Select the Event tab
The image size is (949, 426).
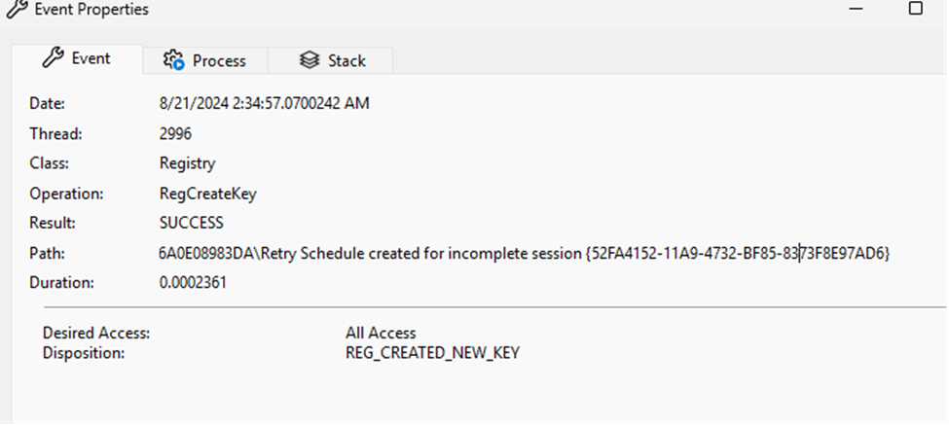click(x=77, y=58)
